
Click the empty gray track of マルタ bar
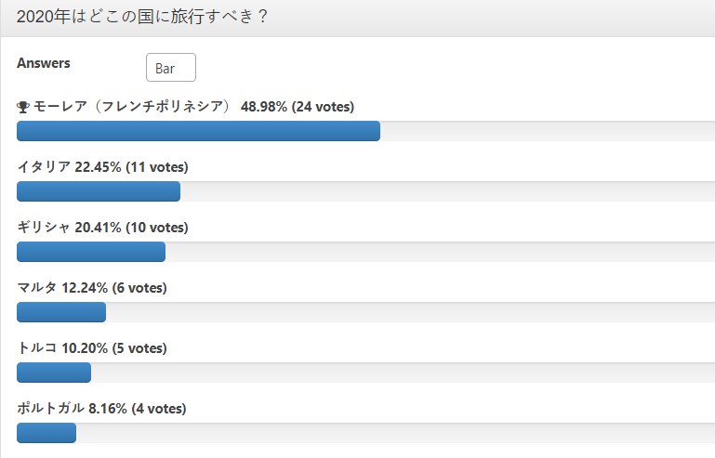pyautogui.click(x=410, y=312)
